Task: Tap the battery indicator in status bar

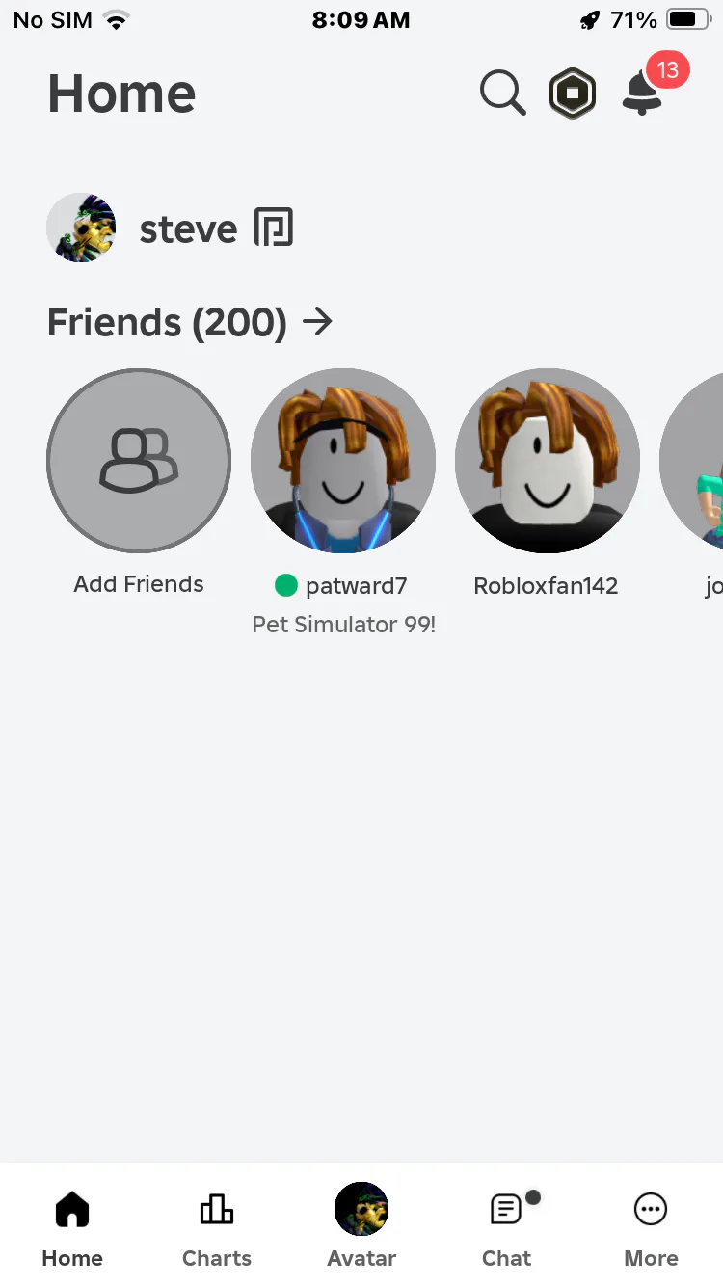Action: coord(688,19)
